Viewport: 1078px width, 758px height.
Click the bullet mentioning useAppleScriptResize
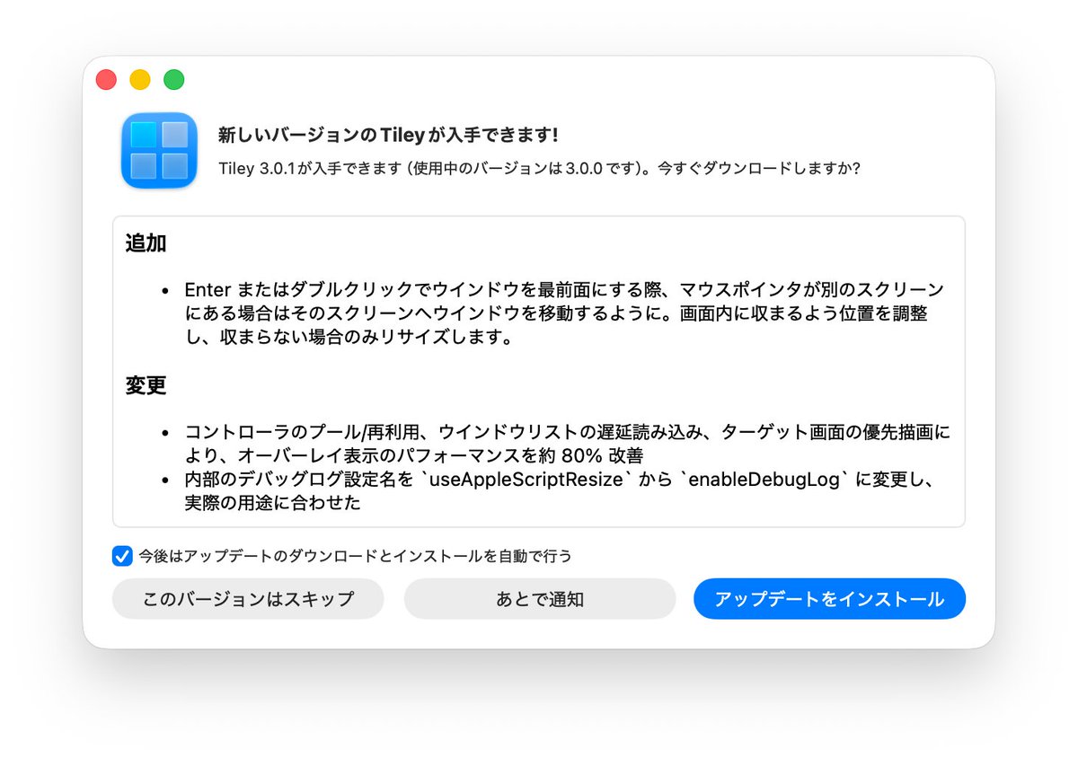[x=561, y=491]
